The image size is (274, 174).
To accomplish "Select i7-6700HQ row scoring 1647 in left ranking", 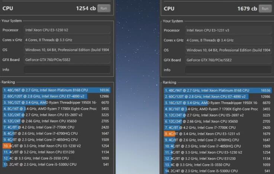I will pyautogui.click(x=56, y=133).
